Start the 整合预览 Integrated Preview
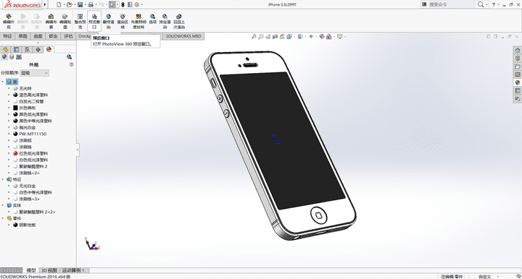522x279 pixels. 80,21
